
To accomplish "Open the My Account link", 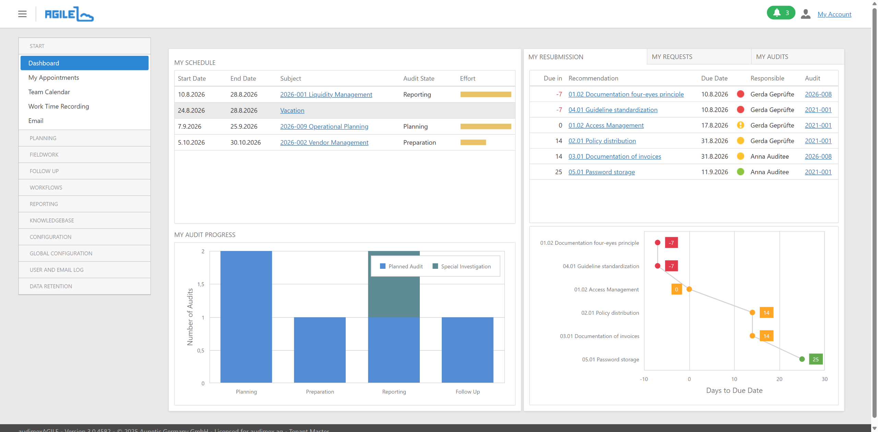I will click(x=834, y=14).
